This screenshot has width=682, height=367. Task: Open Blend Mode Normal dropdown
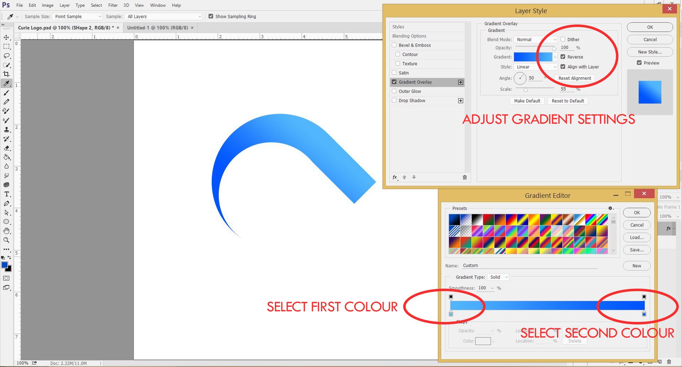[536, 39]
